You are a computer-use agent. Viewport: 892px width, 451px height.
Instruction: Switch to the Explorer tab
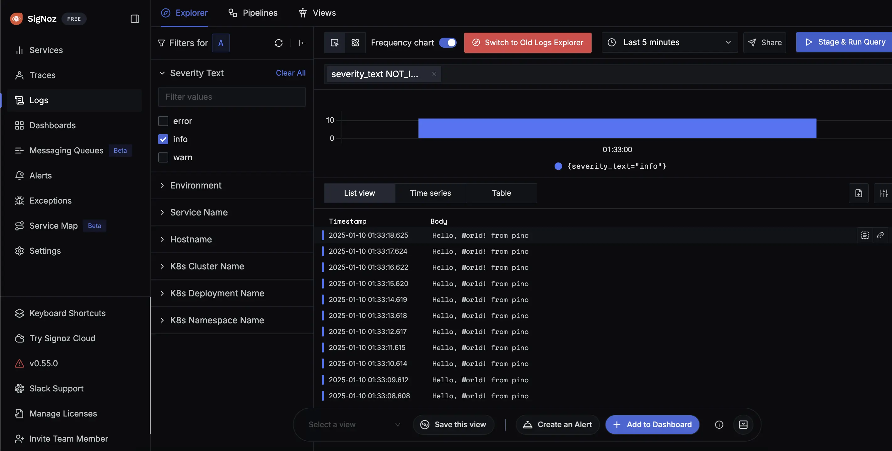pyautogui.click(x=184, y=13)
